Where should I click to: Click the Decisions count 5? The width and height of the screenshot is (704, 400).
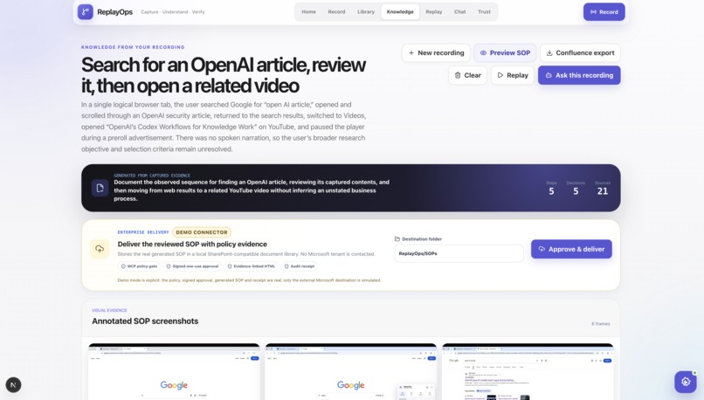576,191
